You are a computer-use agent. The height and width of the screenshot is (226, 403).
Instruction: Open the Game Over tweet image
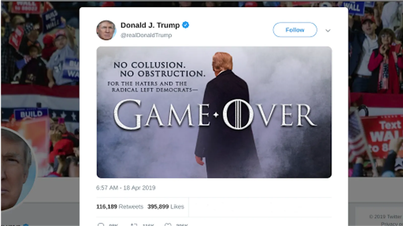[214, 112]
